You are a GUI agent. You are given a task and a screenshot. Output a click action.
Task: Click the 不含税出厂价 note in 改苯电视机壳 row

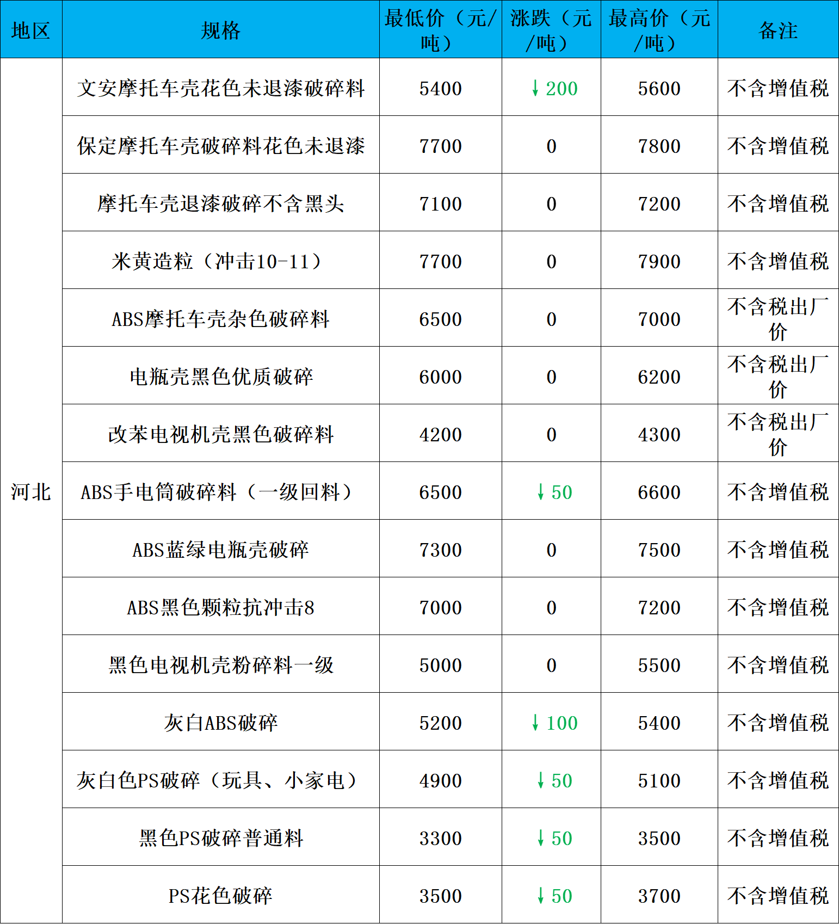pyautogui.click(x=778, y=434)
